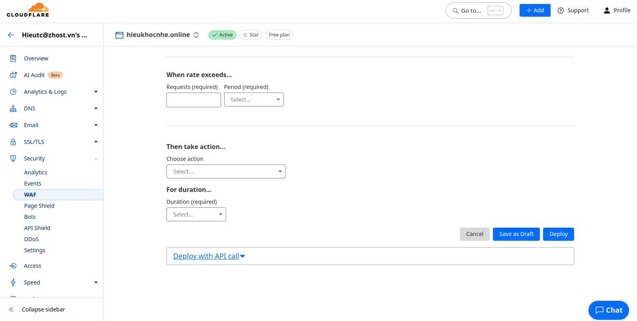Click the AI Audit robot icon
This screenshot has height=321, width=637.
tap(13, 75)
